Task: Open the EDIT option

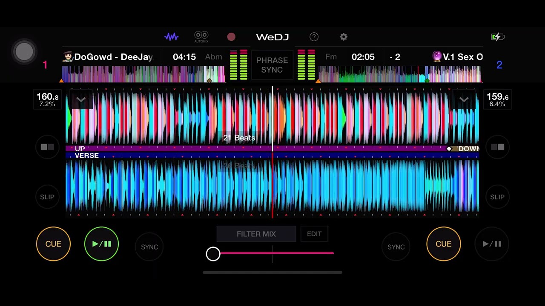Action: (x=314, y=234)
